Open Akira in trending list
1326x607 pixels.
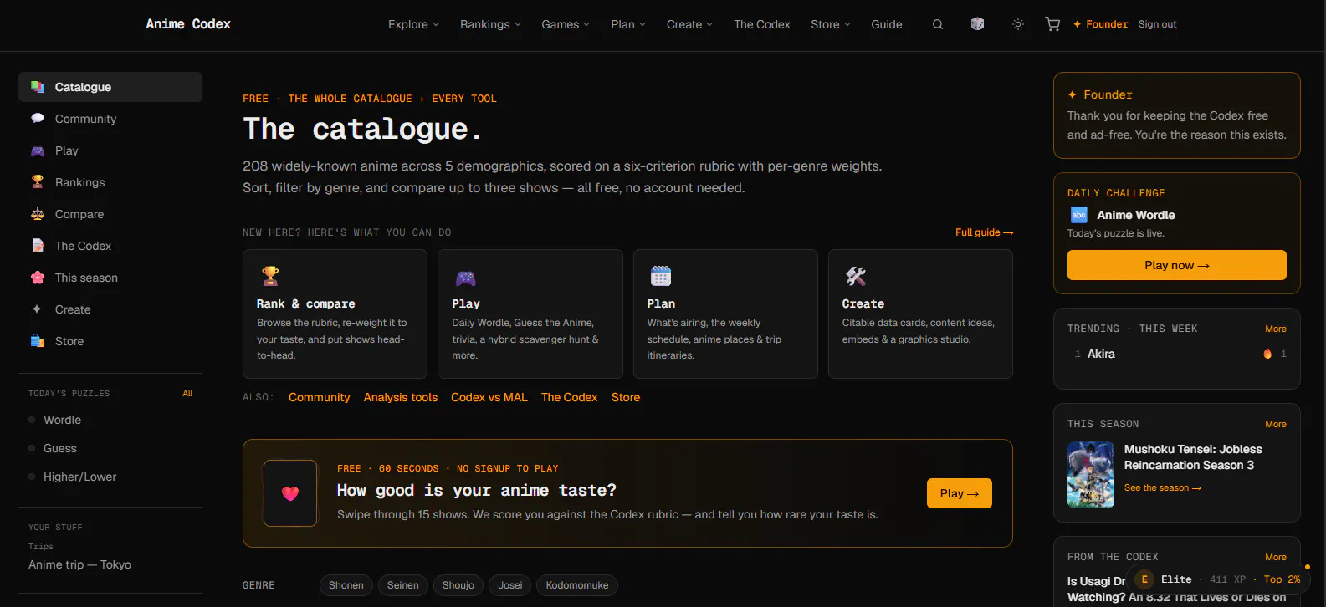tap(1101, 354)
